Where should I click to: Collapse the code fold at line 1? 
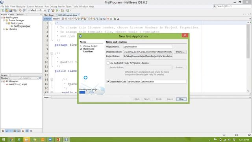52,23
